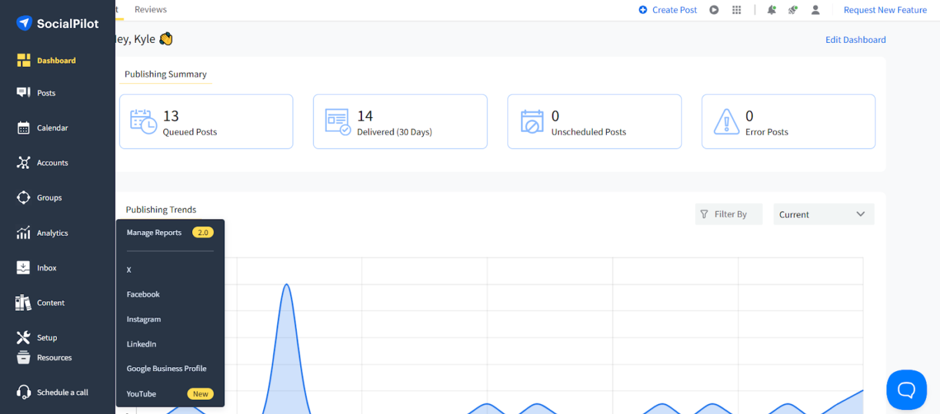Screen dimensions: 940x414
Task: Open the Posts sidebar icon
Action: tap(23, 92)
